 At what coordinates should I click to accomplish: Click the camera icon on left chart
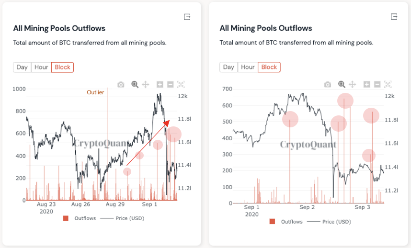click(x=121, y=85)
